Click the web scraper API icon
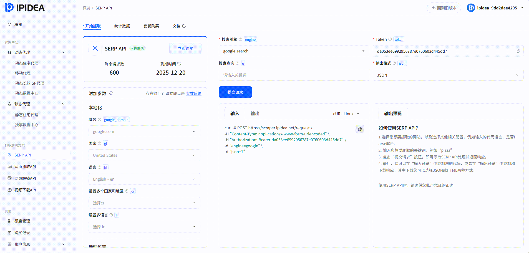 pos(9,167)
